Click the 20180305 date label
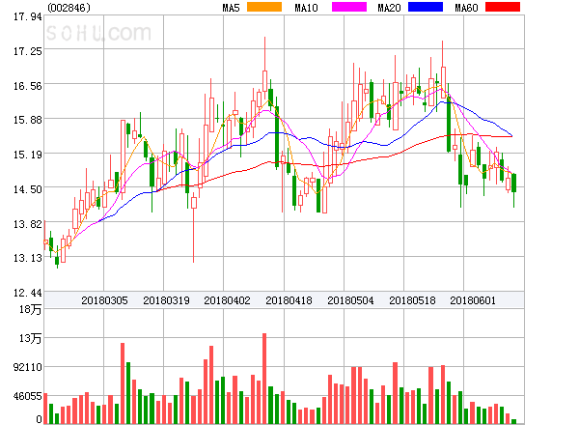Screen dimensions: 579x425 tap(104, 300)
